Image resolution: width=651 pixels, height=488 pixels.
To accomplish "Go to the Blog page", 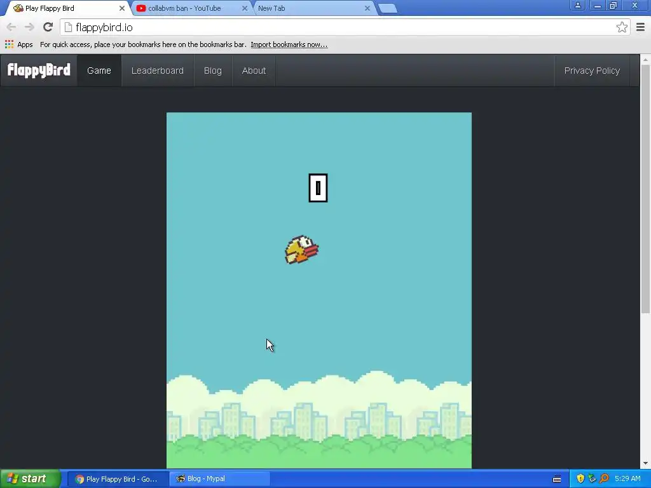I will coord(212,71).
